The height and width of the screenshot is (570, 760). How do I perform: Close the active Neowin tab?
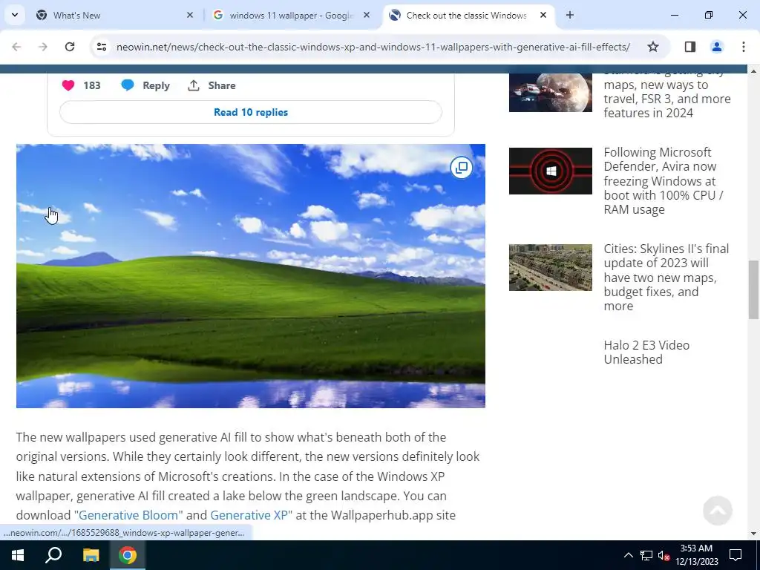click(543, 15)
